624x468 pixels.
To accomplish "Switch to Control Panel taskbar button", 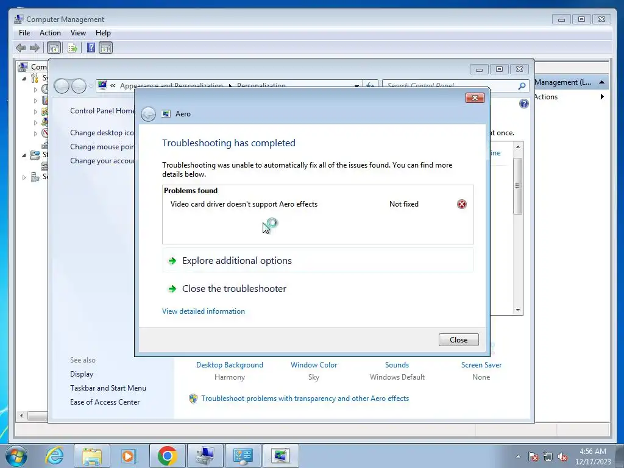I will 243,456.
